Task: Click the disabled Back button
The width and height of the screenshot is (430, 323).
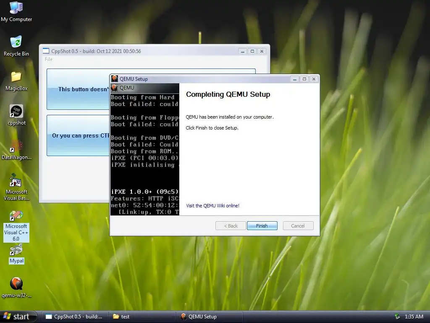Action: [231, 226]
